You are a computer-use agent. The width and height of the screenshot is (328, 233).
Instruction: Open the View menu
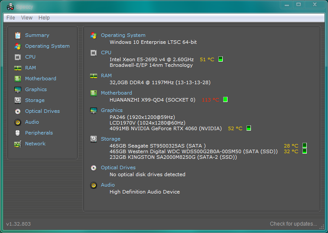(27, 18)
